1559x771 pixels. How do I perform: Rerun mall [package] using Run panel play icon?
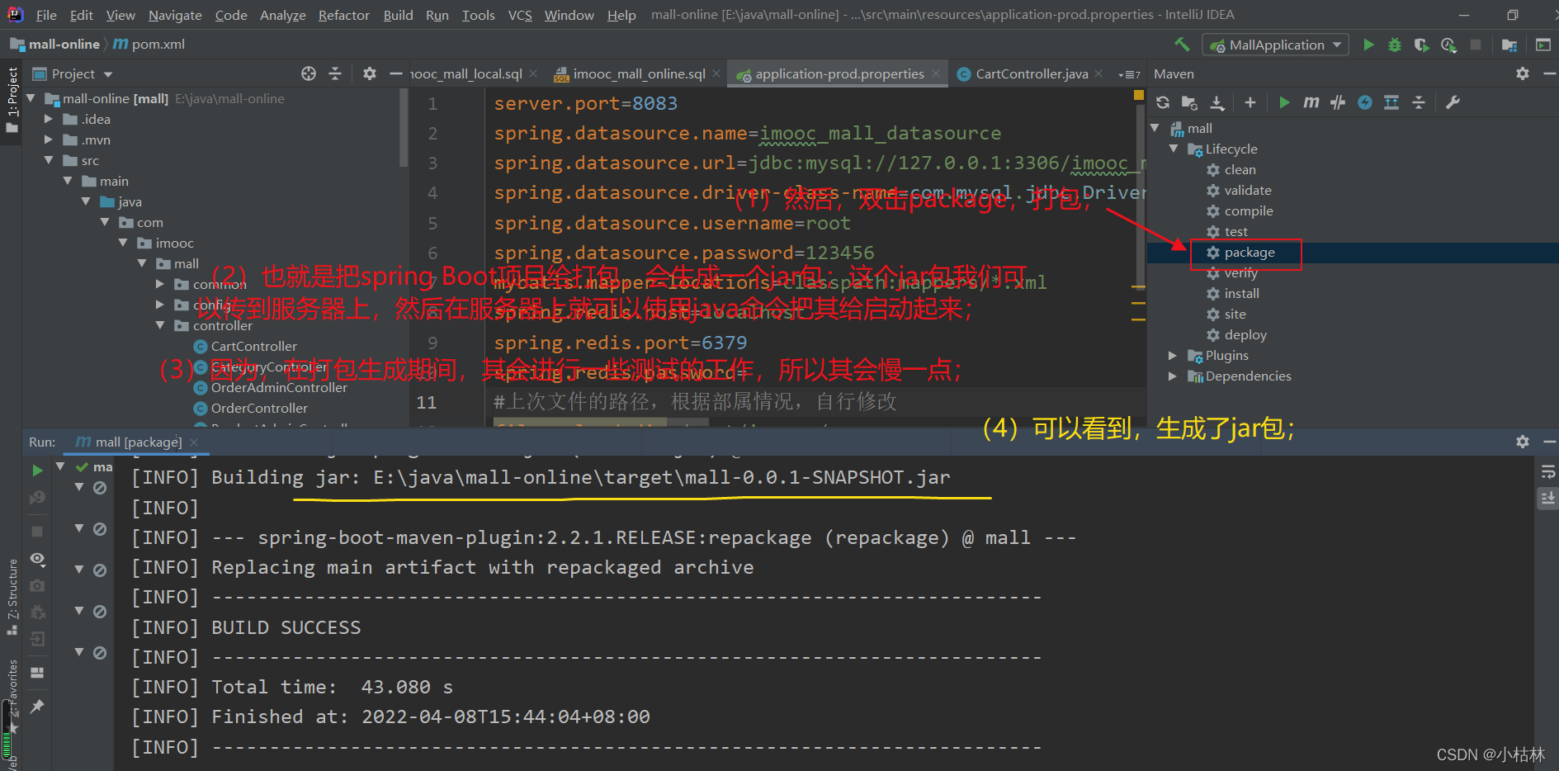[x=37, y=470]
